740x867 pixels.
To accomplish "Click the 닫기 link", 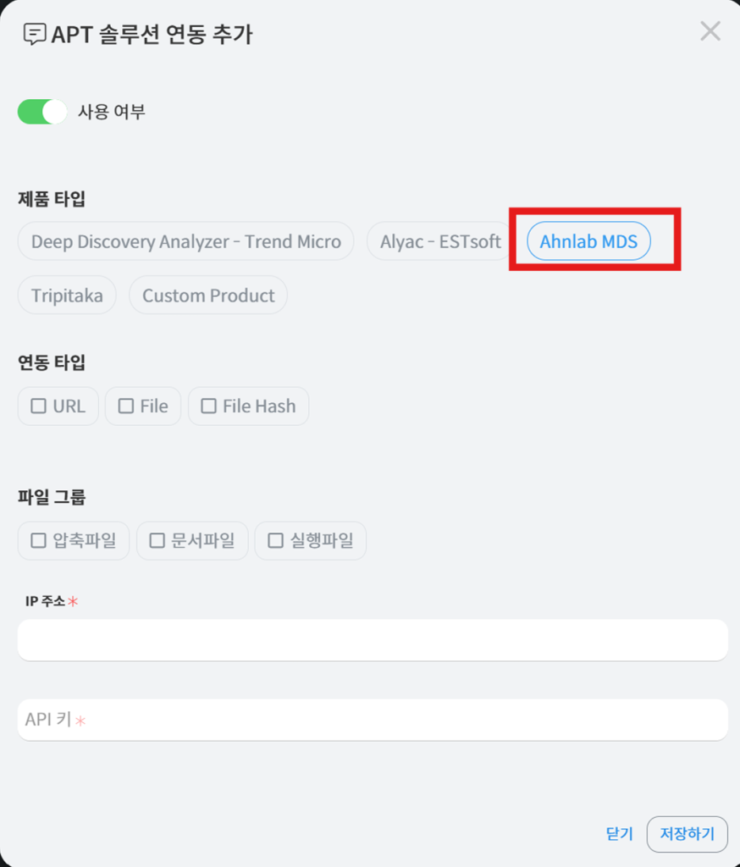I will 619,834.
